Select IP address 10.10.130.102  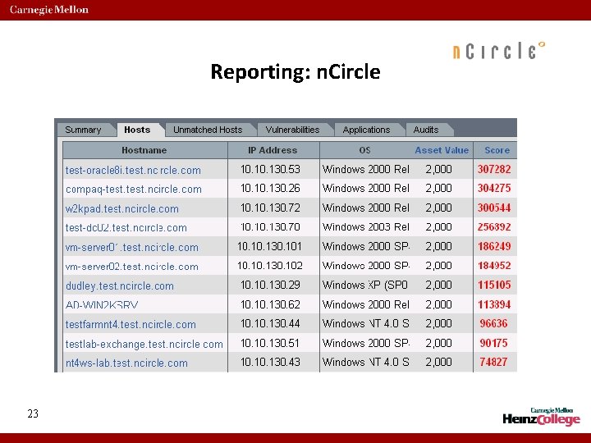270,266
